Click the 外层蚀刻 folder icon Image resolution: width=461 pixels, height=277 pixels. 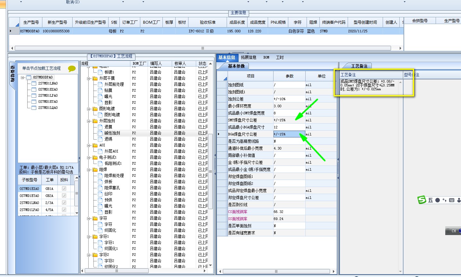tap(95, 121)
